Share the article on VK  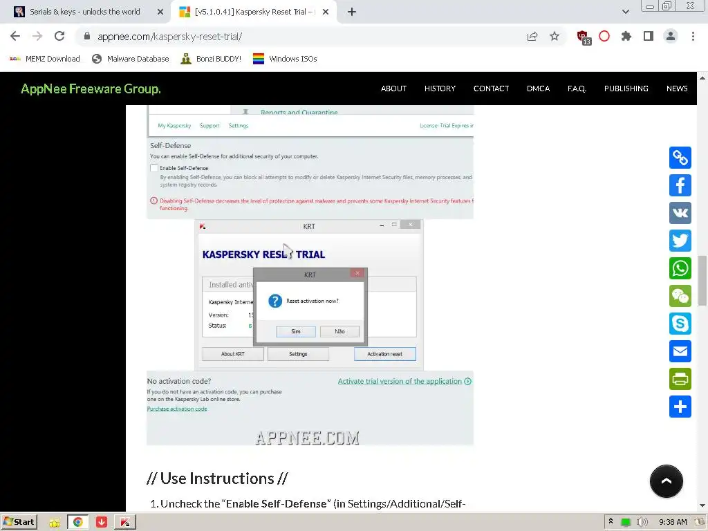click(680, 213)
